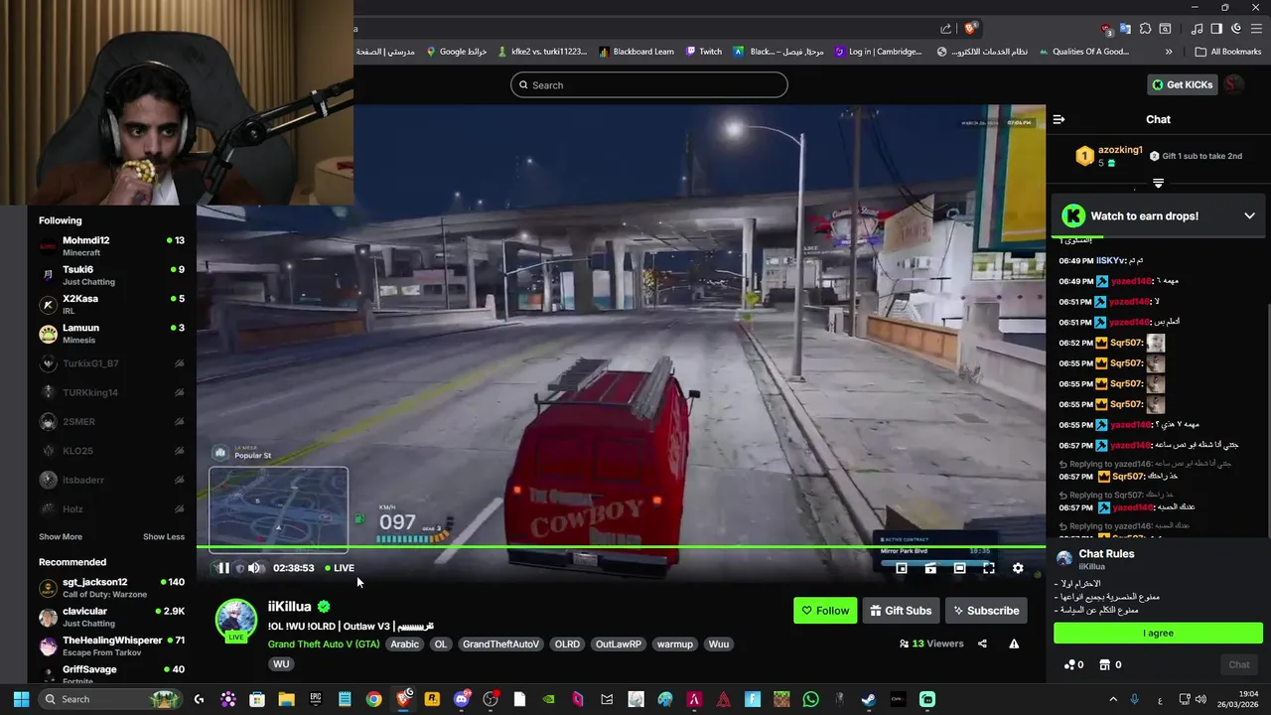Show hidden system tray icons chevron
Screen dimensions: 1271x715
pos(1112,699)
